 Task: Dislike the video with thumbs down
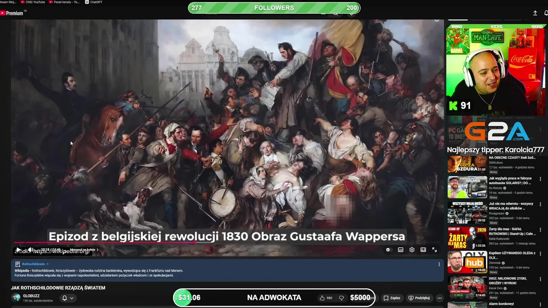[x=341, y=298]
